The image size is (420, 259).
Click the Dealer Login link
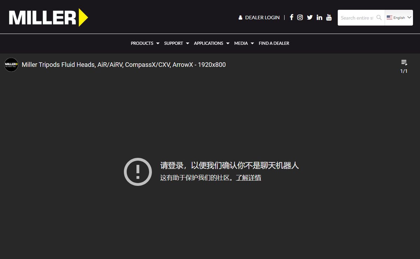pos(262,17)
